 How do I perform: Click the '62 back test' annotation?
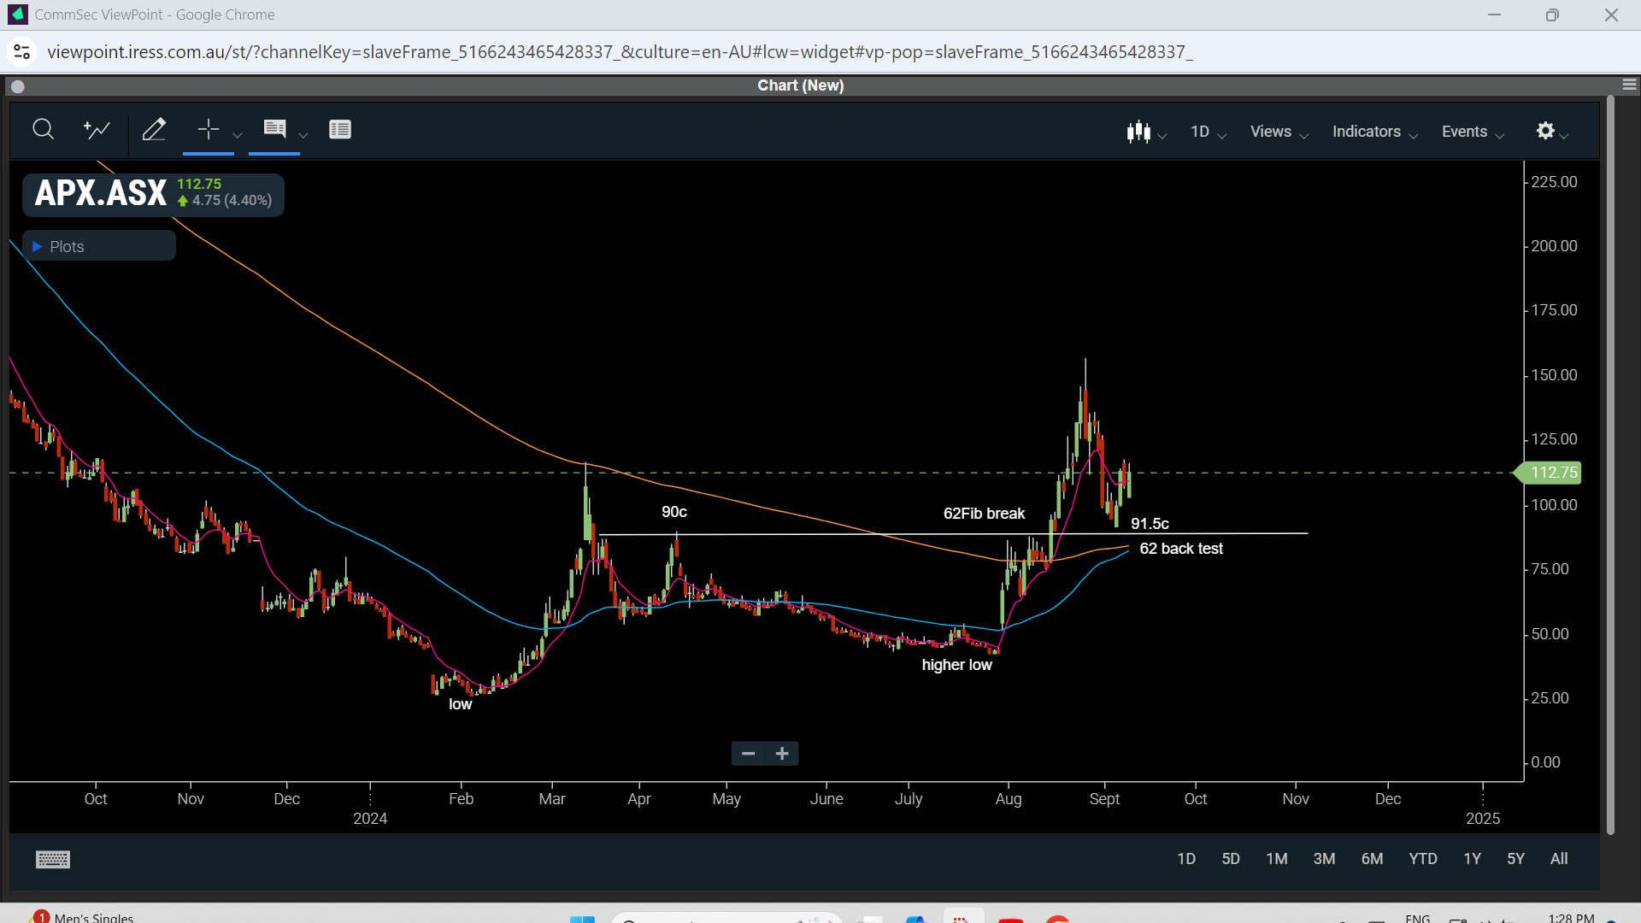[1181, 549]
